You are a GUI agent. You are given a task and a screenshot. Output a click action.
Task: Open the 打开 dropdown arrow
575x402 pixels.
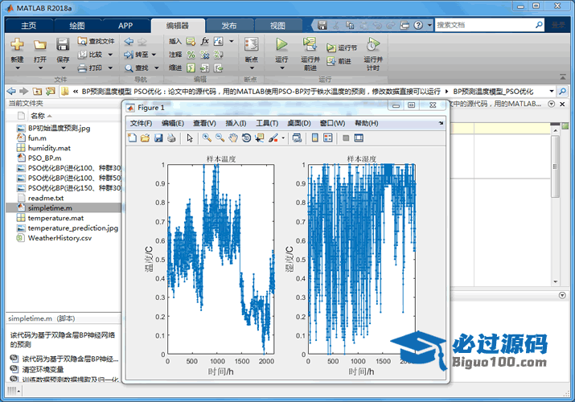click(x=40, y=68)
